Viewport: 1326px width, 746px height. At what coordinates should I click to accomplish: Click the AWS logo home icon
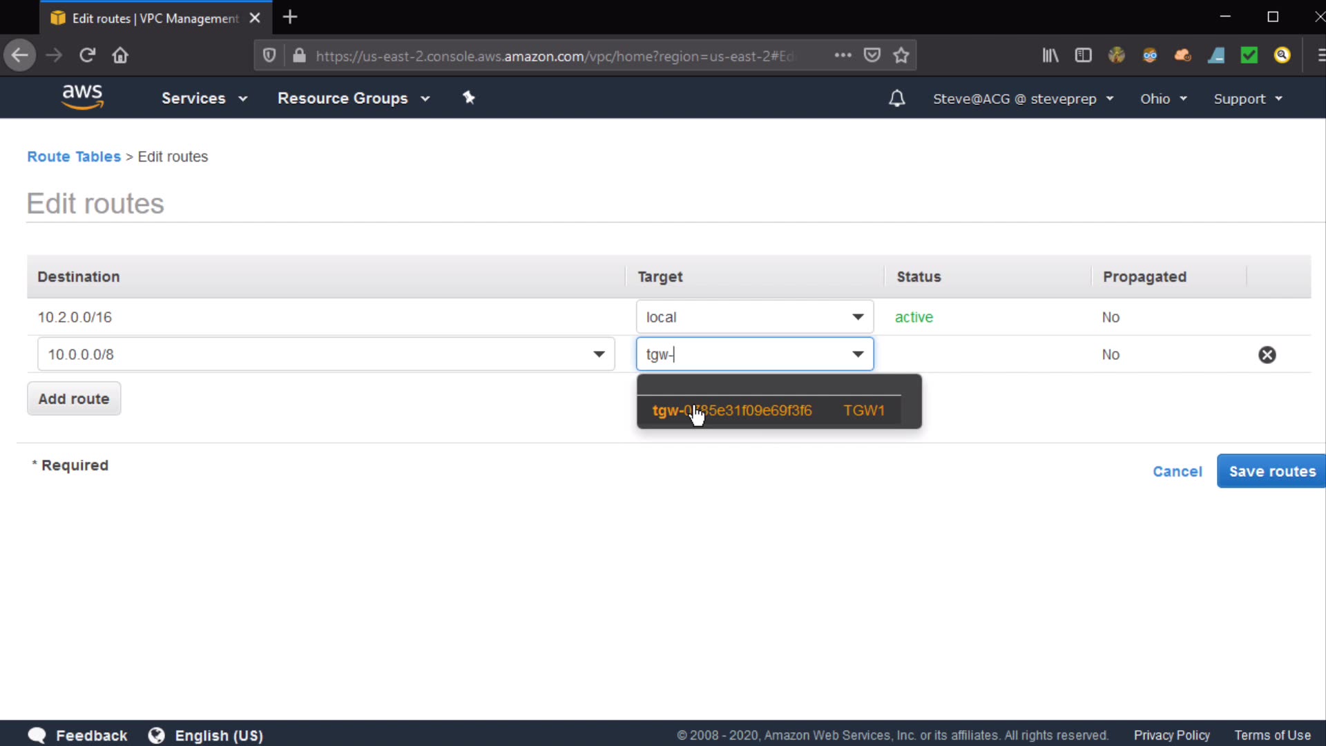coord(82,97)
